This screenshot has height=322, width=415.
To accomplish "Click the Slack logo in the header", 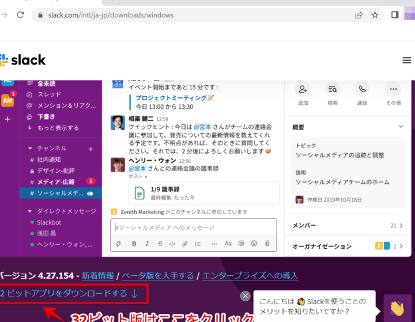I will [x=23, y=60].
